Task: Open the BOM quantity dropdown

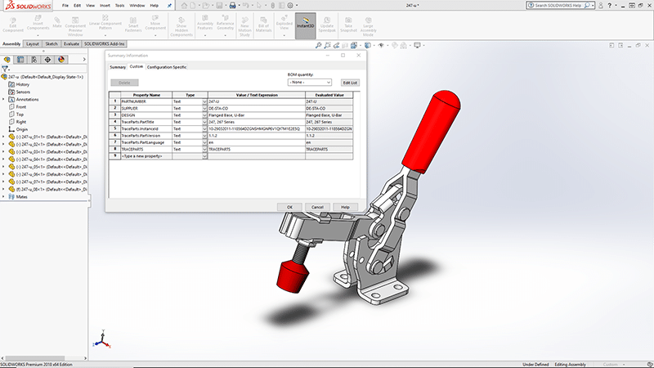Action: [310, 83]
